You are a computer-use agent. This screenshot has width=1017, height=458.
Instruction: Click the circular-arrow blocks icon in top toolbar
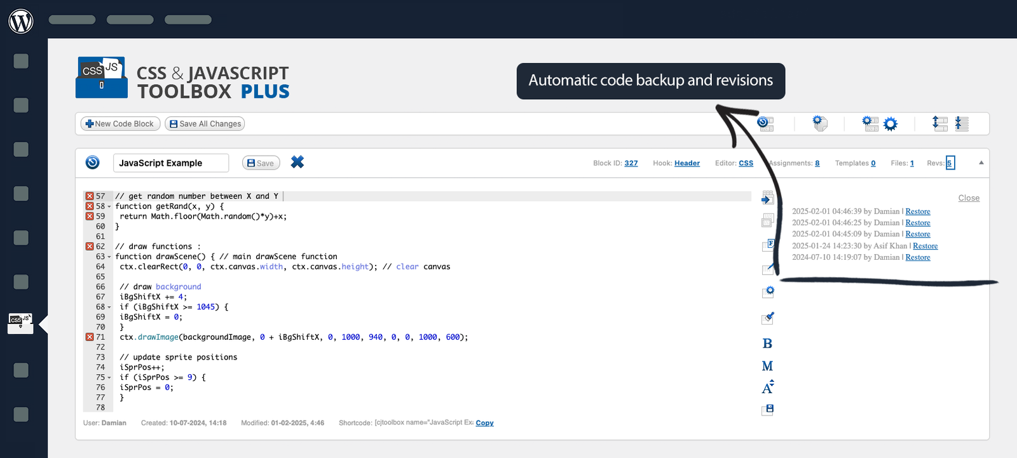pyautogui.click(x=765, y=123)
